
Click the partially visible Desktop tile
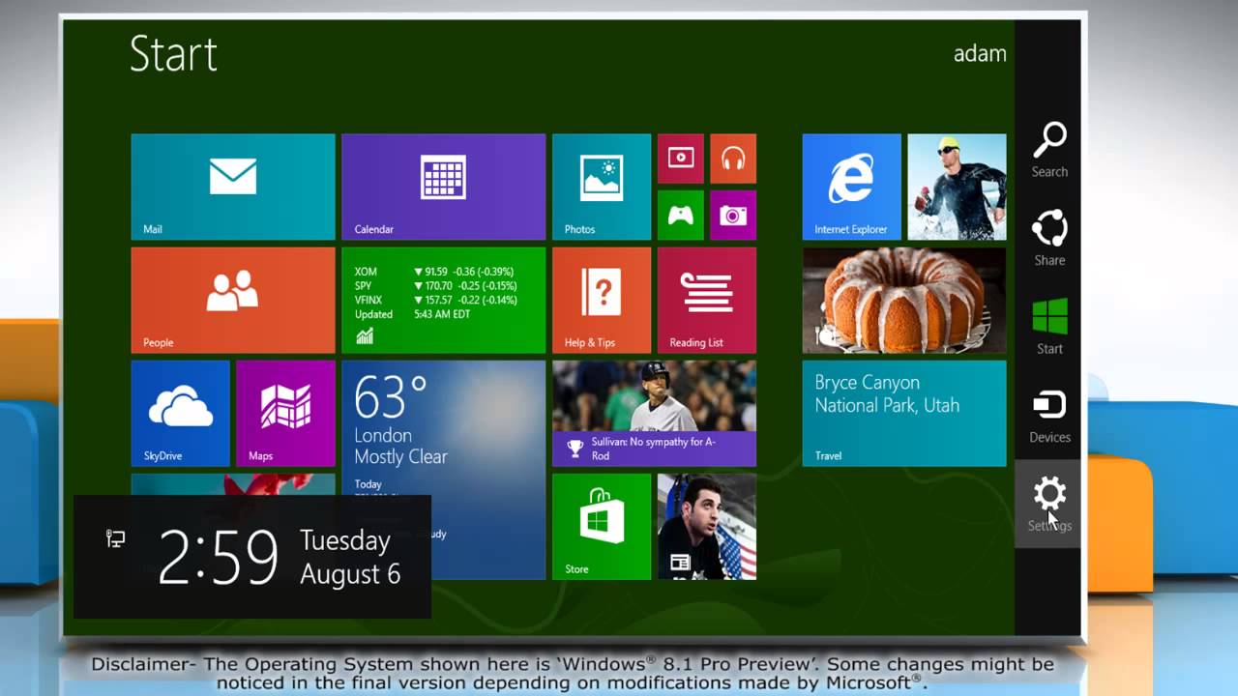tap(233, 484)
